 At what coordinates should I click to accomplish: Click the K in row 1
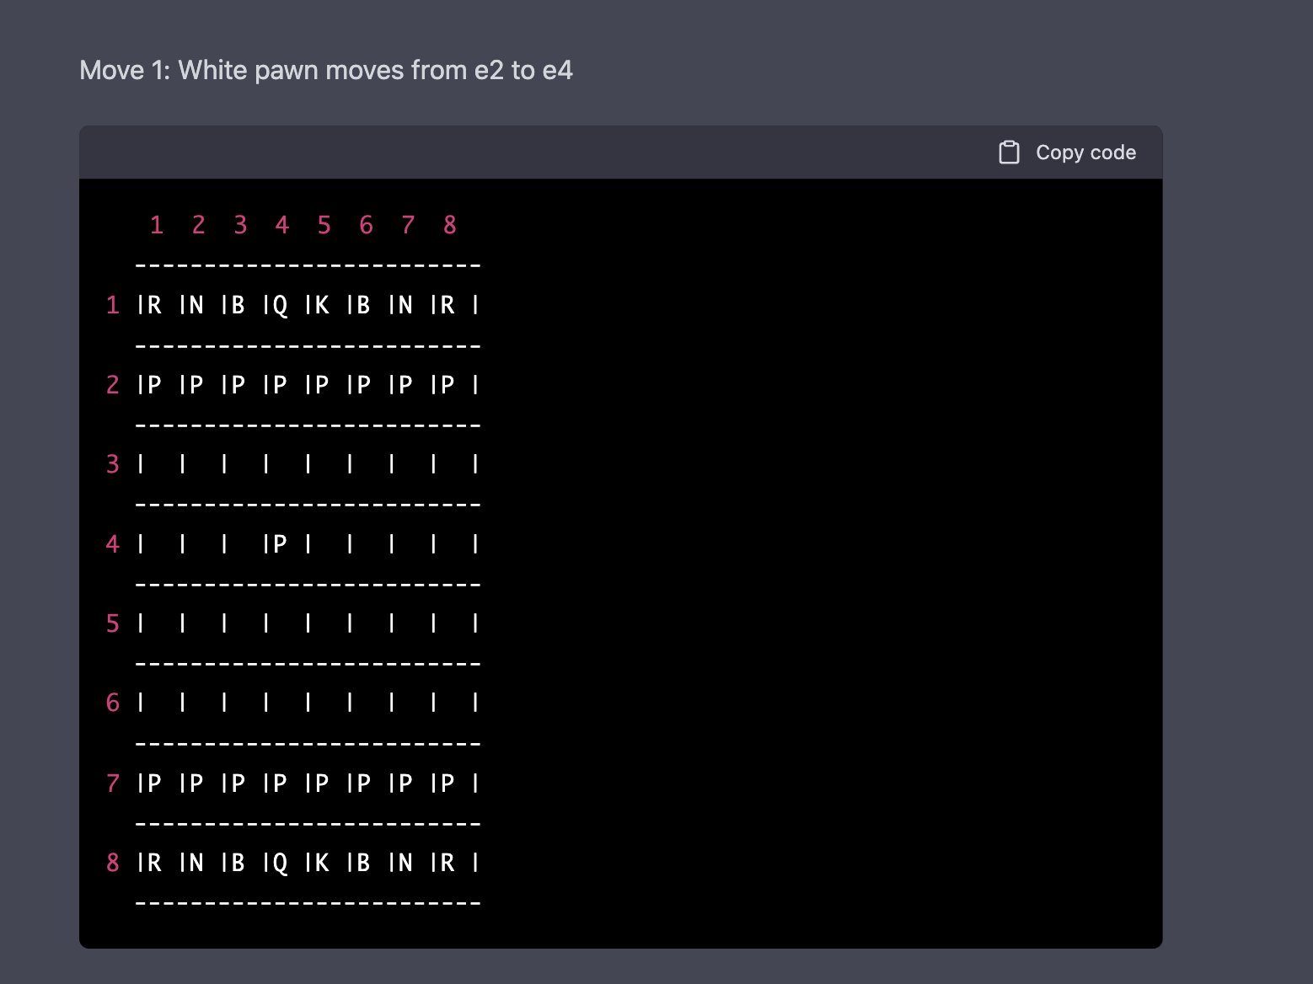(x=322, y=305)
